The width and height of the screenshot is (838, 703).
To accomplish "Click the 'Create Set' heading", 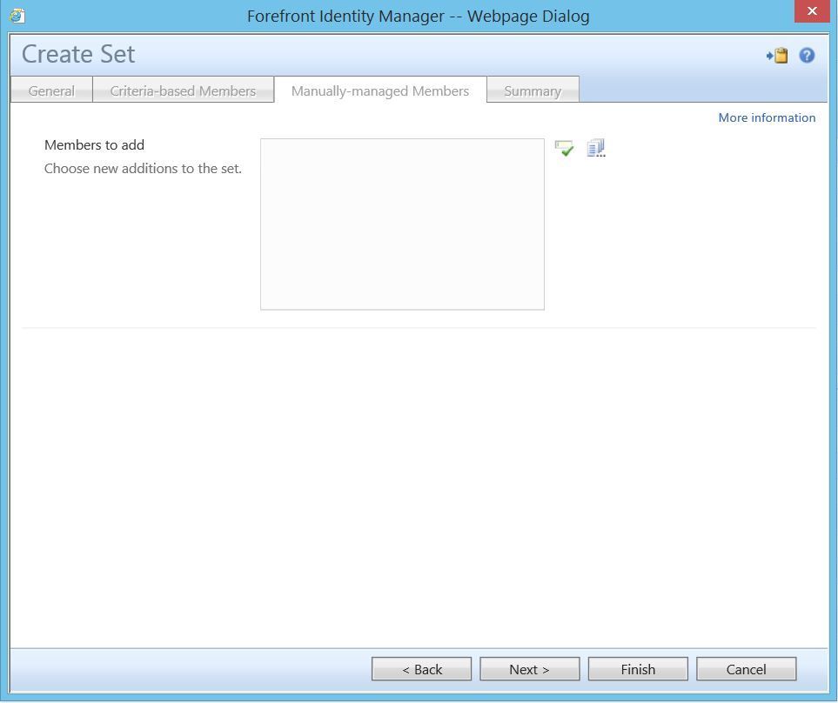I will 78,54.
